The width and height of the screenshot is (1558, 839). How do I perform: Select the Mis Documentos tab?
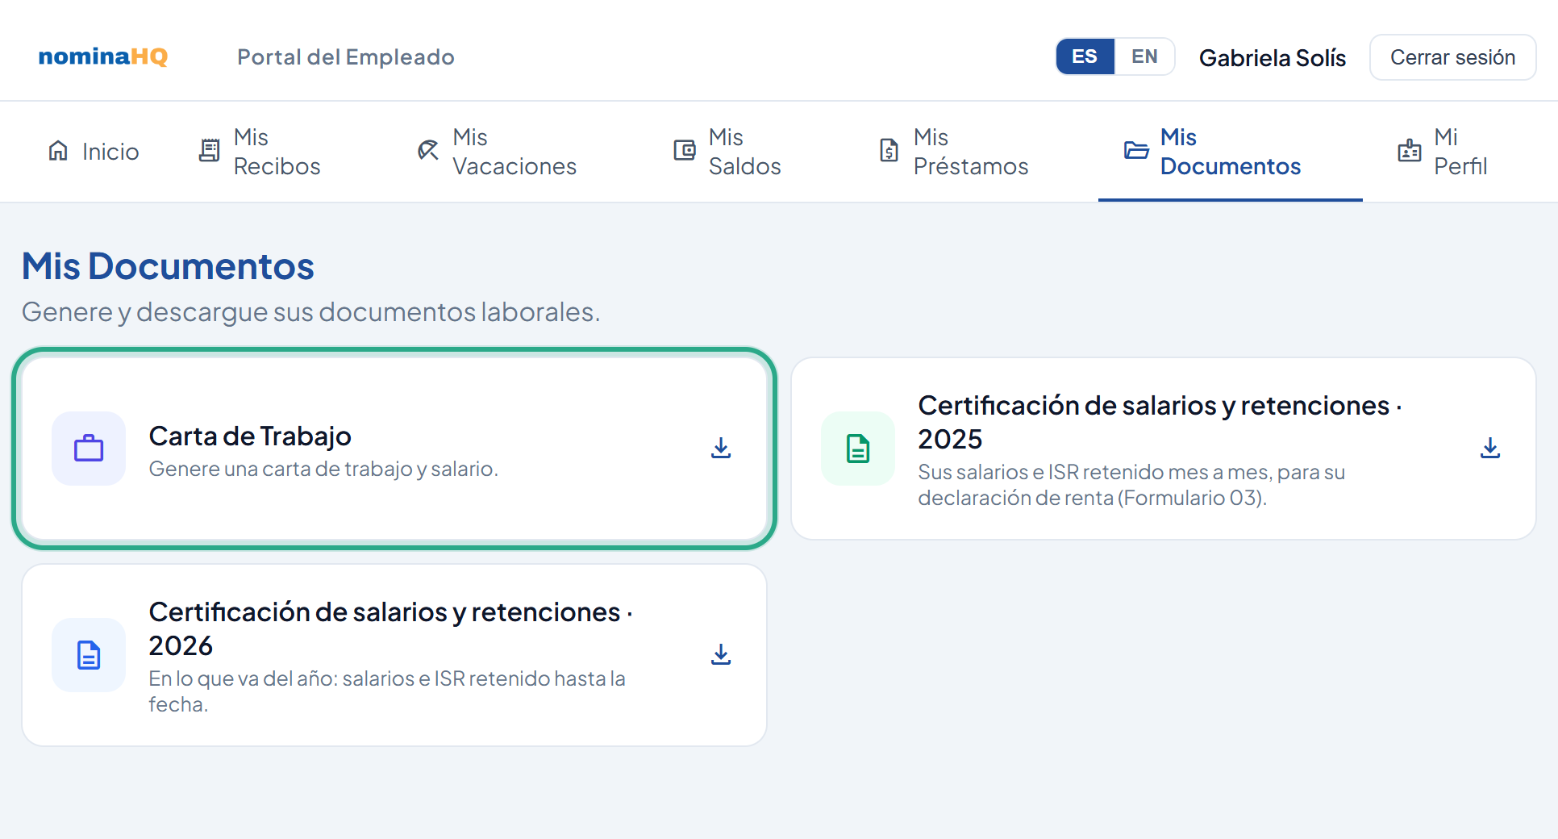(1231, 152)
